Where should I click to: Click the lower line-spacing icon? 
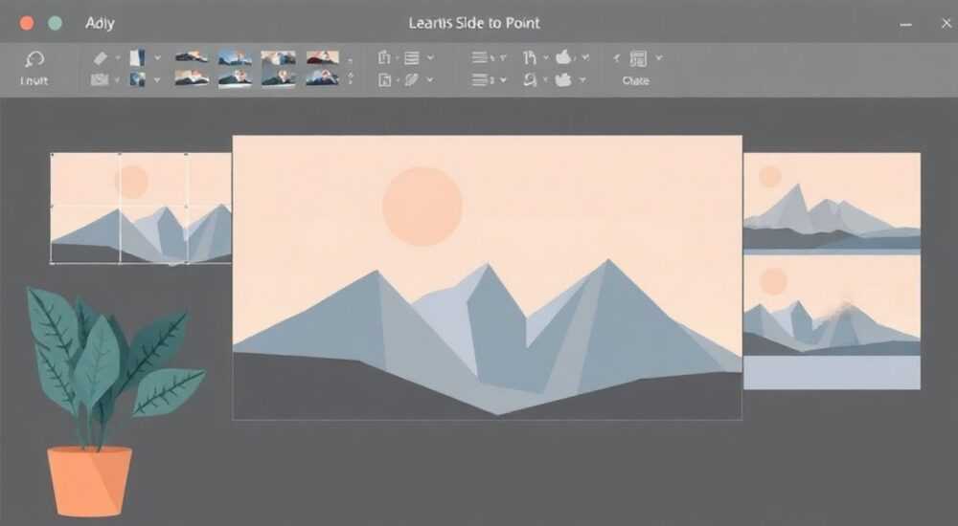480,80
